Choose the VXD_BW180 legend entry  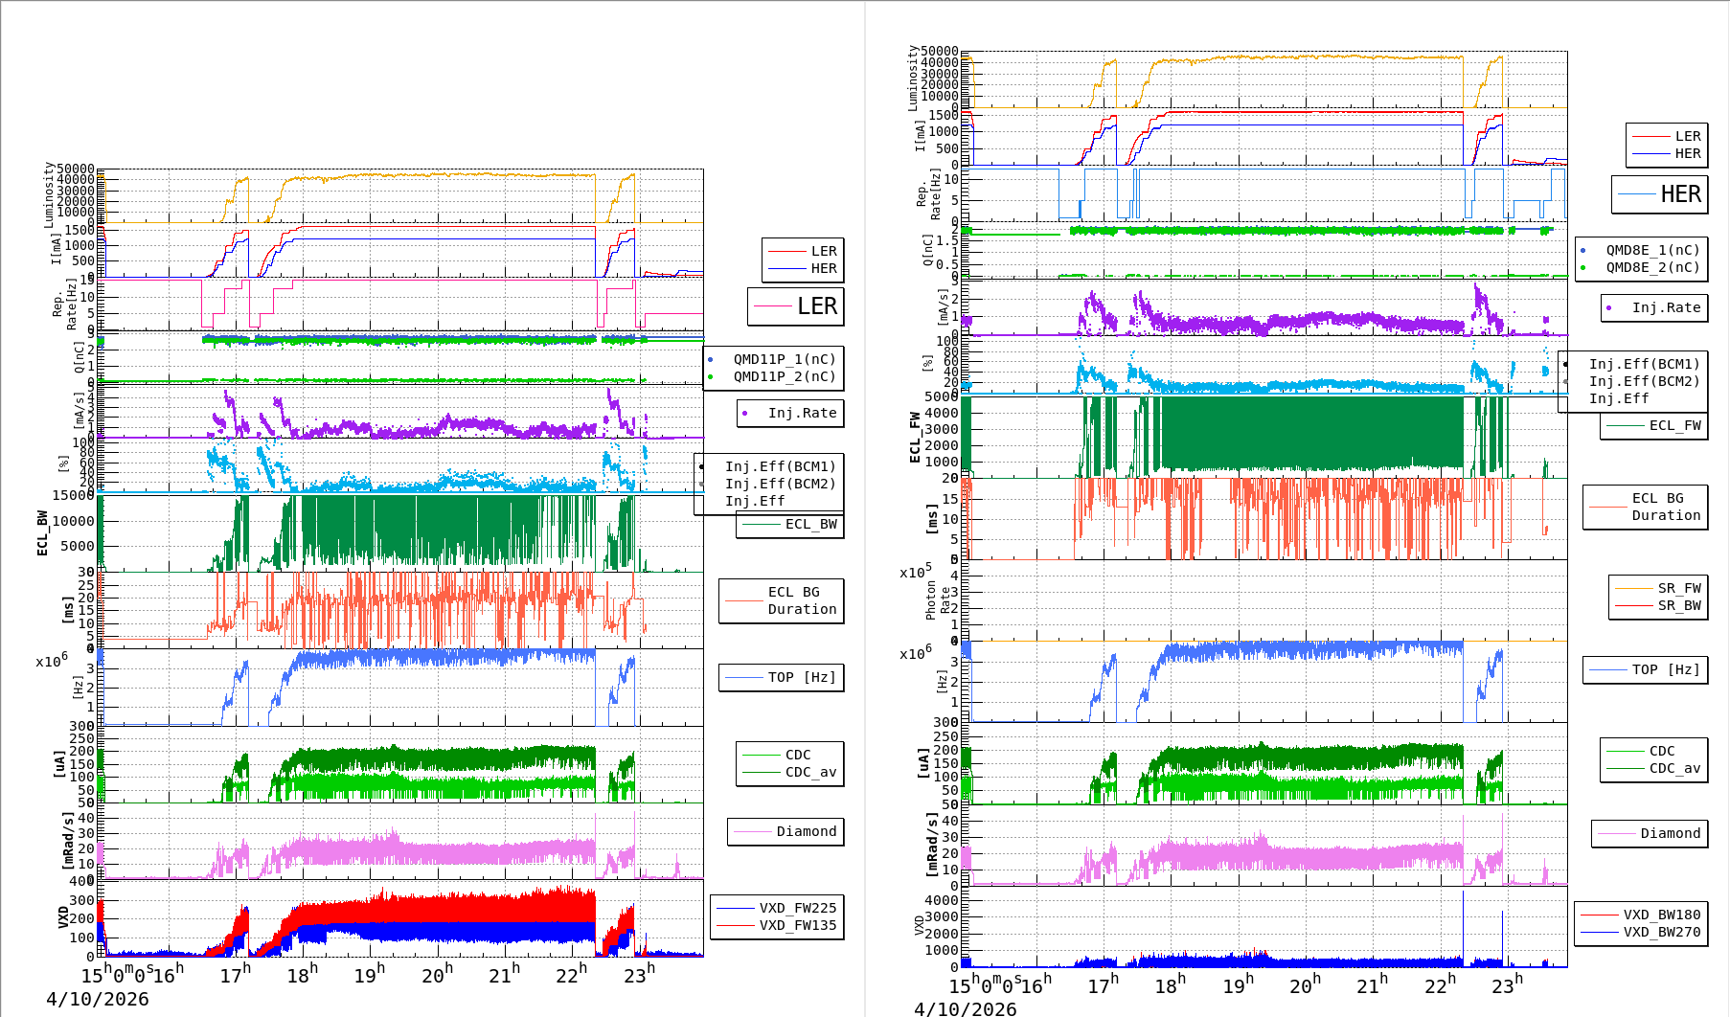coord(1660,915)
